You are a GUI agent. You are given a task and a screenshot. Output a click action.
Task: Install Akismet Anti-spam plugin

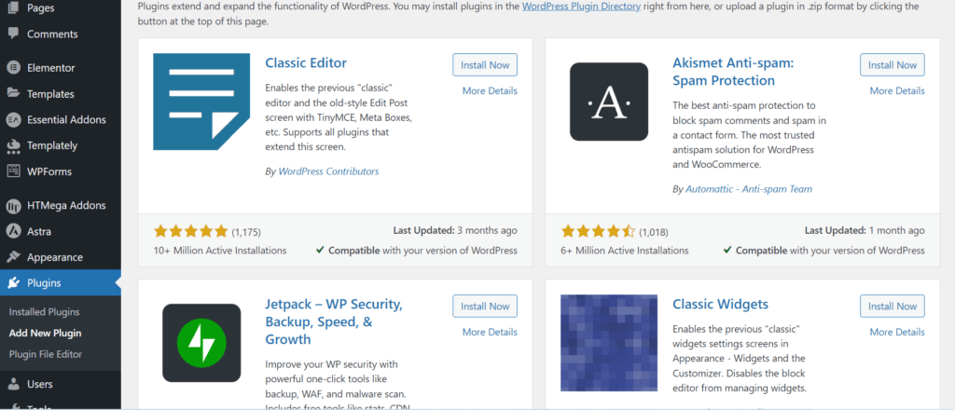[x=893, y=65]
